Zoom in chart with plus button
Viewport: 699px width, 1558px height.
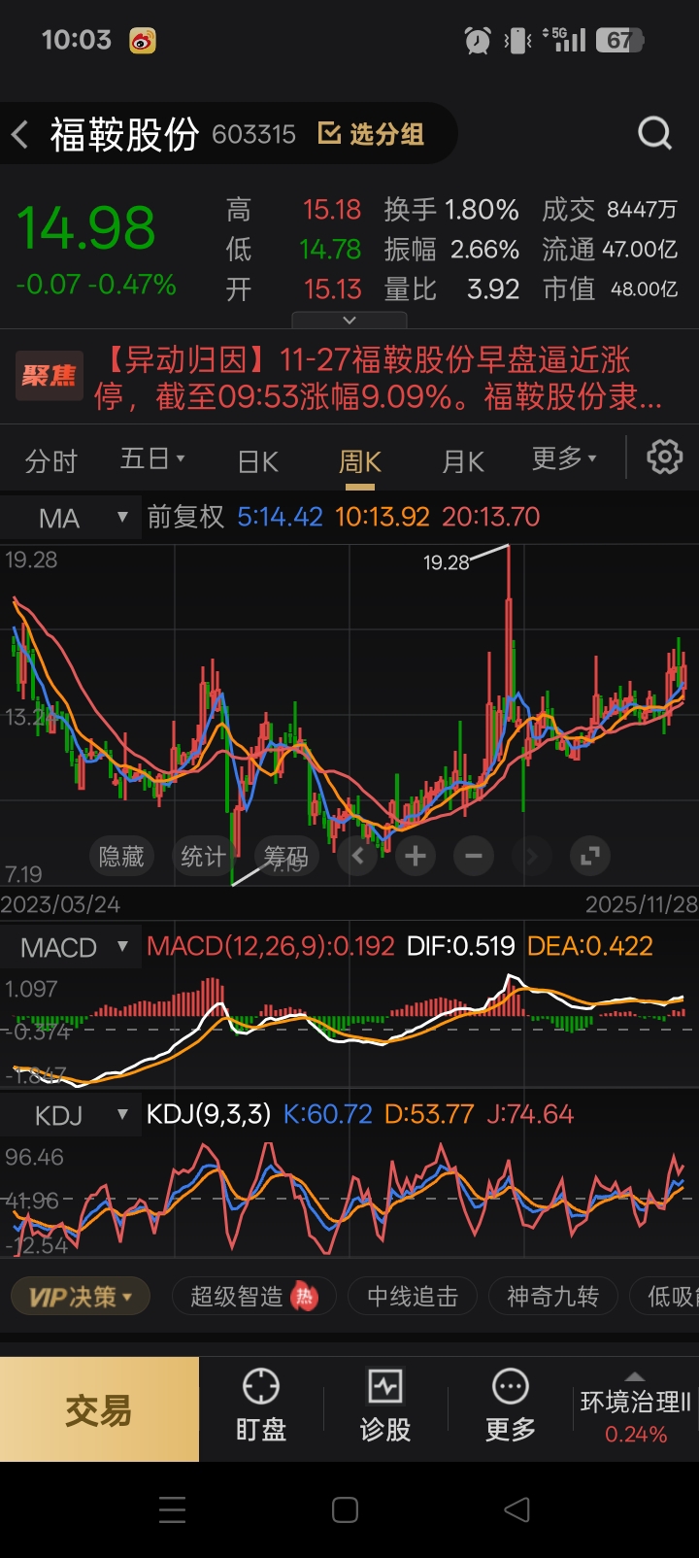pos(416,856)
